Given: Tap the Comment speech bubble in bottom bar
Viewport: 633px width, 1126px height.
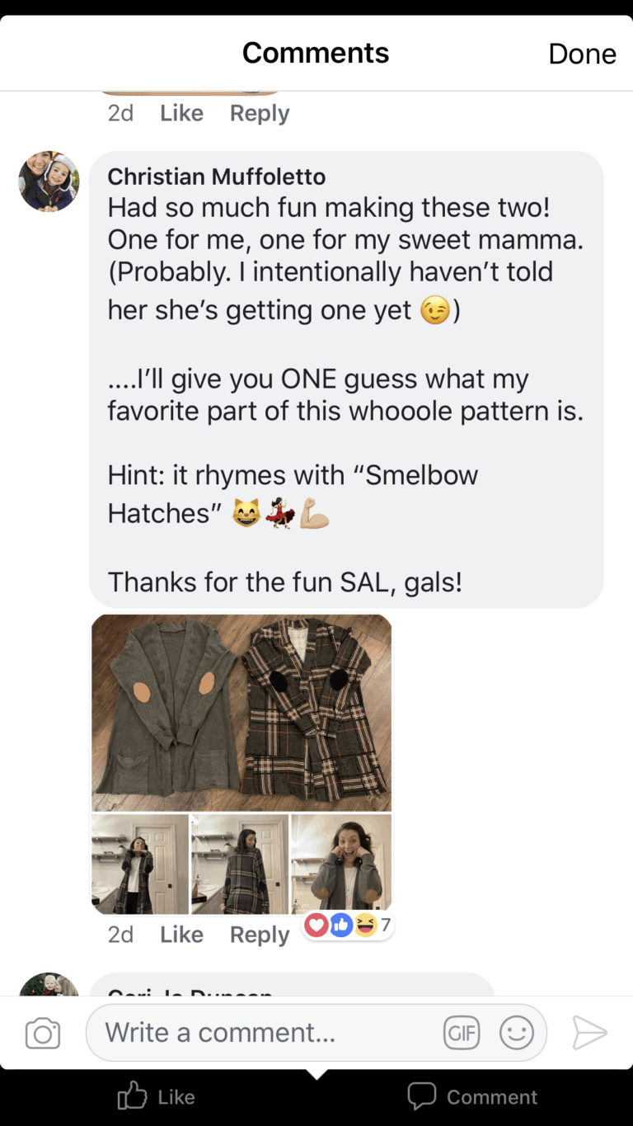Looking at the screenshot, I should [422, 1096].
